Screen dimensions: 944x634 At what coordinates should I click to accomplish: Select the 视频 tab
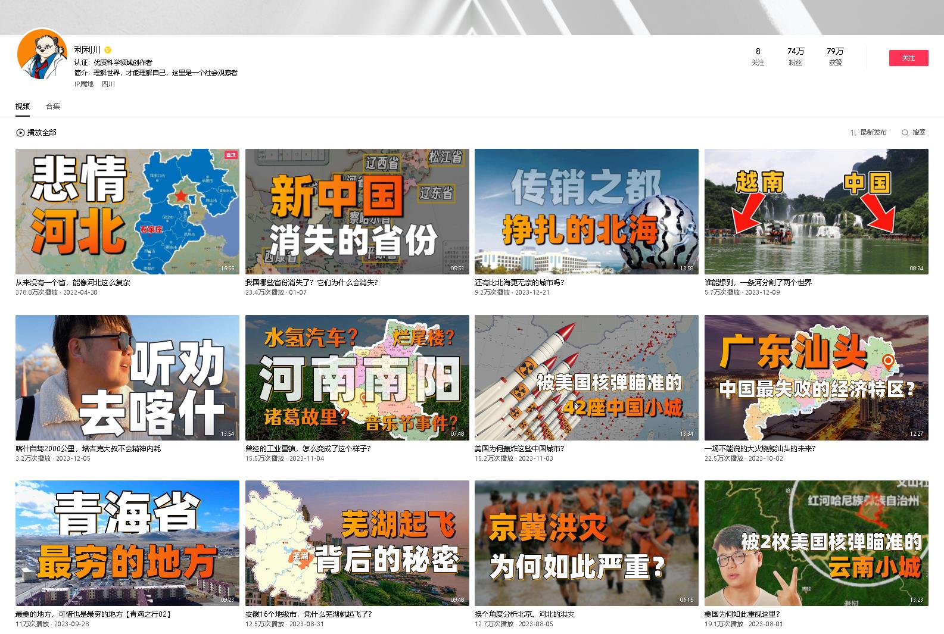(23, 107)
